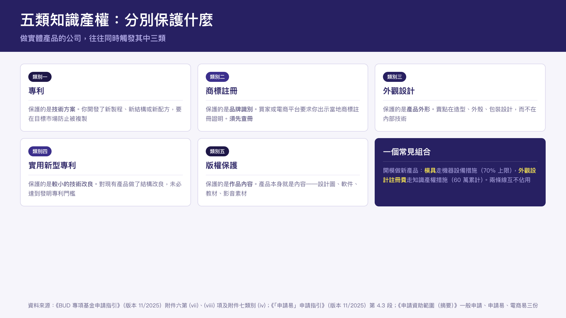Click the 一個常見組合 heading

(x=407, y=152)
